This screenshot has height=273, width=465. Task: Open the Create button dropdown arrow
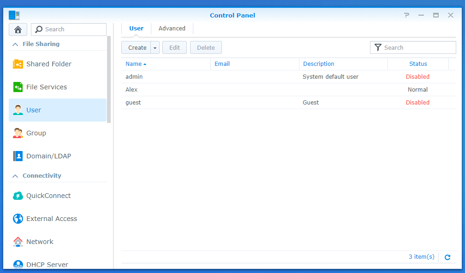[155, 47]
